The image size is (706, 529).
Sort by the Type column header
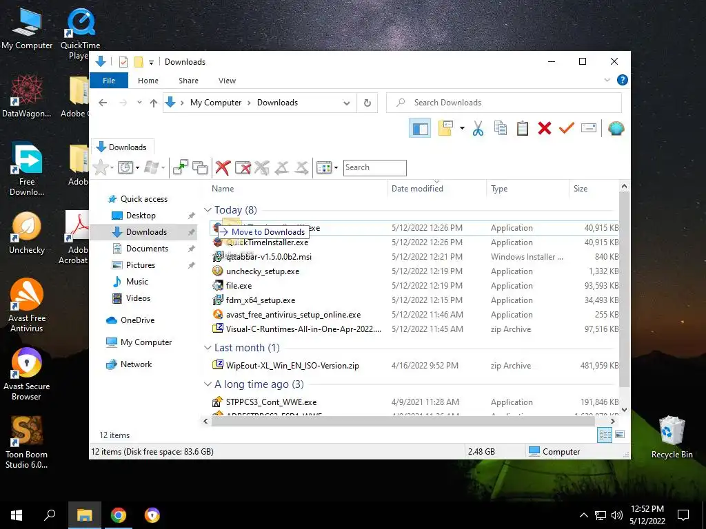pos(527,189)
